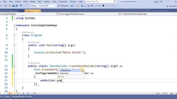Open the Debug menu
The image size is (177, 99).
pos(33,2)
